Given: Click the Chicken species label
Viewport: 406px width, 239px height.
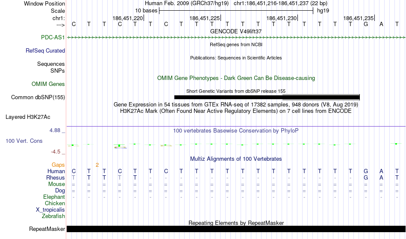Looking at the screenshot, I should [x=55, y=203].
